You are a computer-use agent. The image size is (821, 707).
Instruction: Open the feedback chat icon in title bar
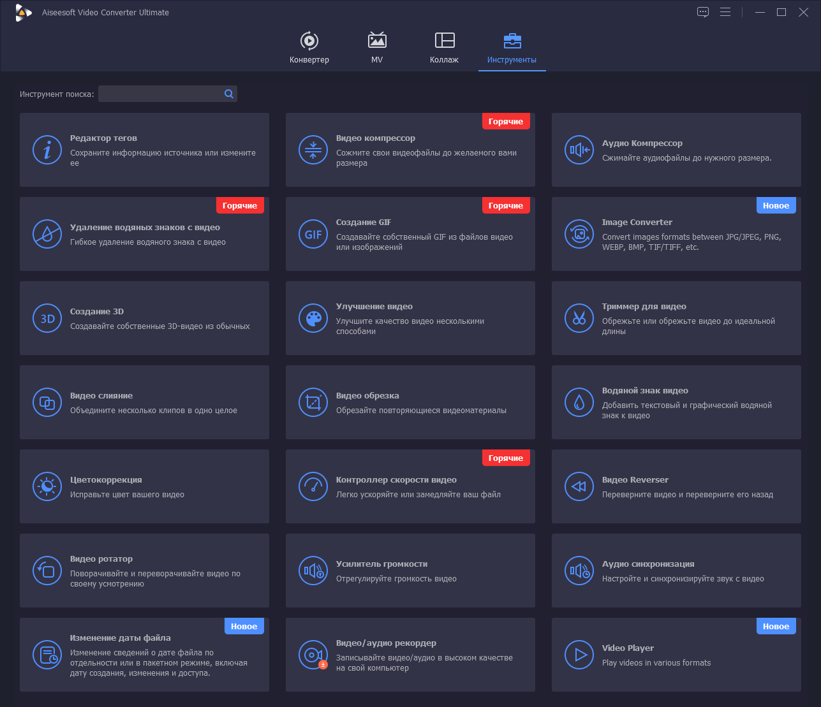coord(703,12)
